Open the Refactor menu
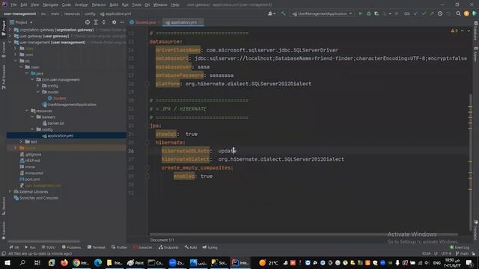This screenshot has height=269, width=479. point(99,4)
